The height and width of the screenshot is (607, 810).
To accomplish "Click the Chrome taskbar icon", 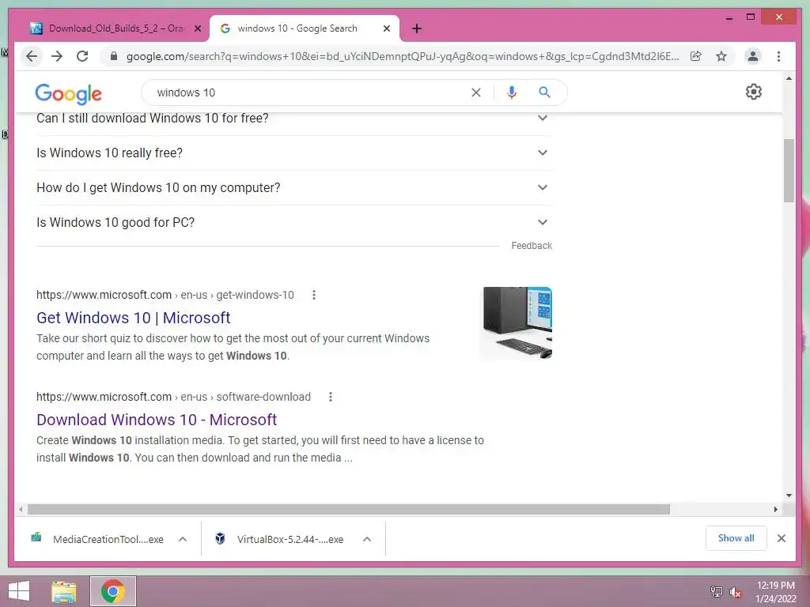I will click(x=113, y=591).
